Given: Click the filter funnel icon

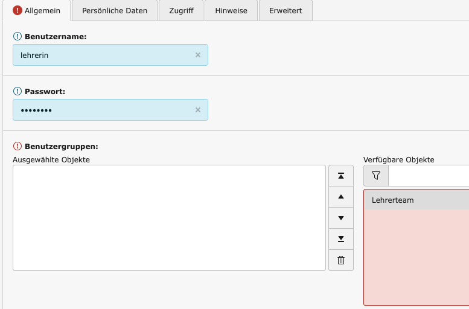Looking at the screenshot, I should point(376,176).
